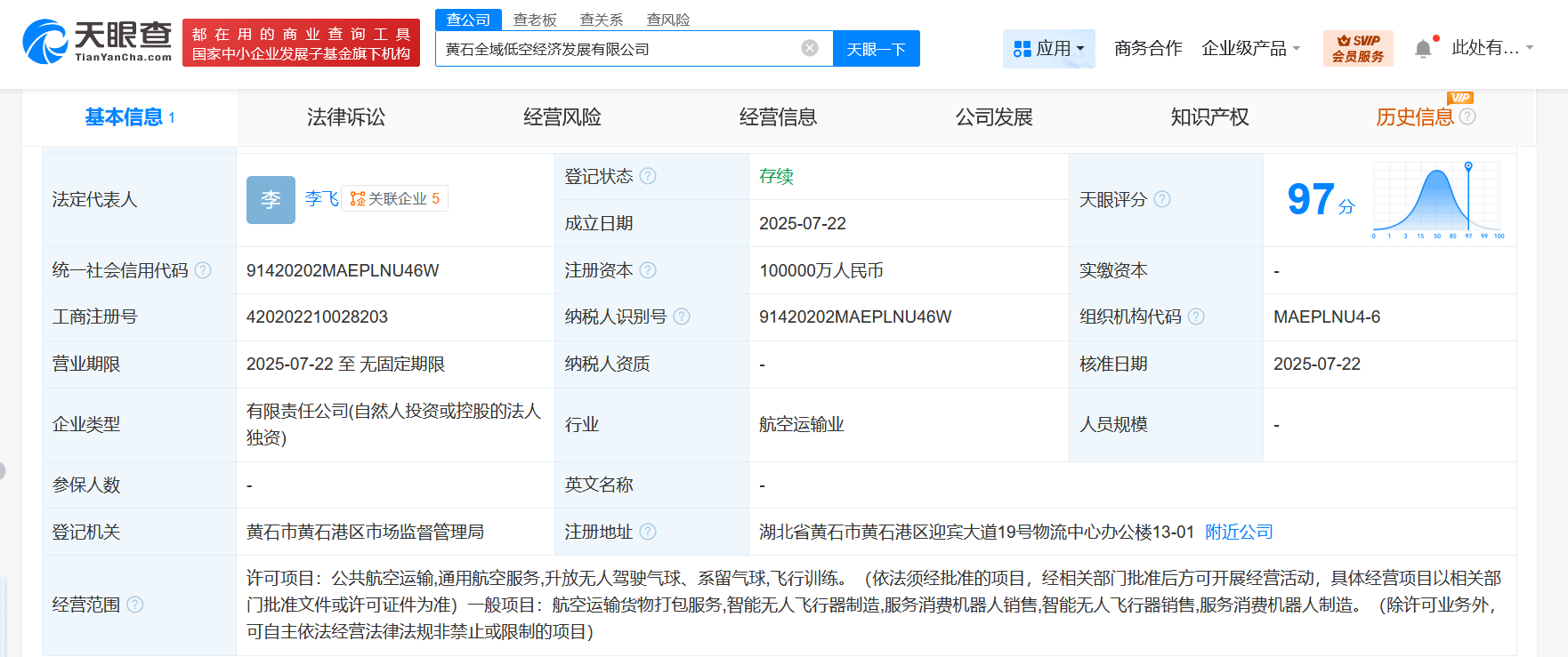Click the TianYanCha logo
This screenshot has width=1568, height=657.
tap(98, 42)
